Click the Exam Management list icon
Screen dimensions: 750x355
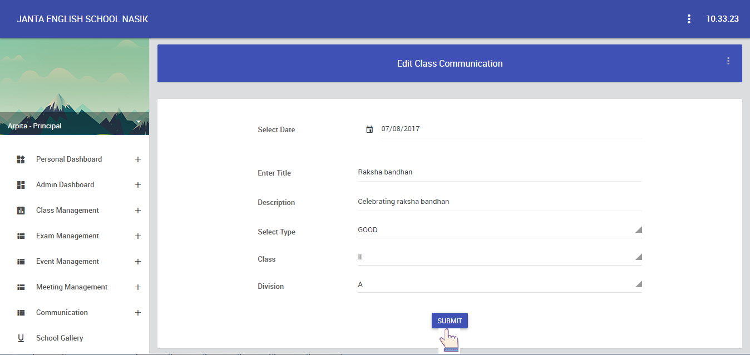pos(21,236)
